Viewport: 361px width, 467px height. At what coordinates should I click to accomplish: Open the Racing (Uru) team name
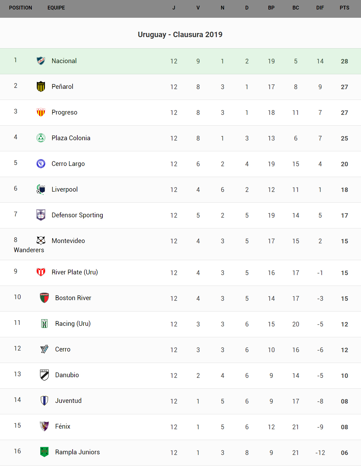pyautogui.click(x=73, y=324)
